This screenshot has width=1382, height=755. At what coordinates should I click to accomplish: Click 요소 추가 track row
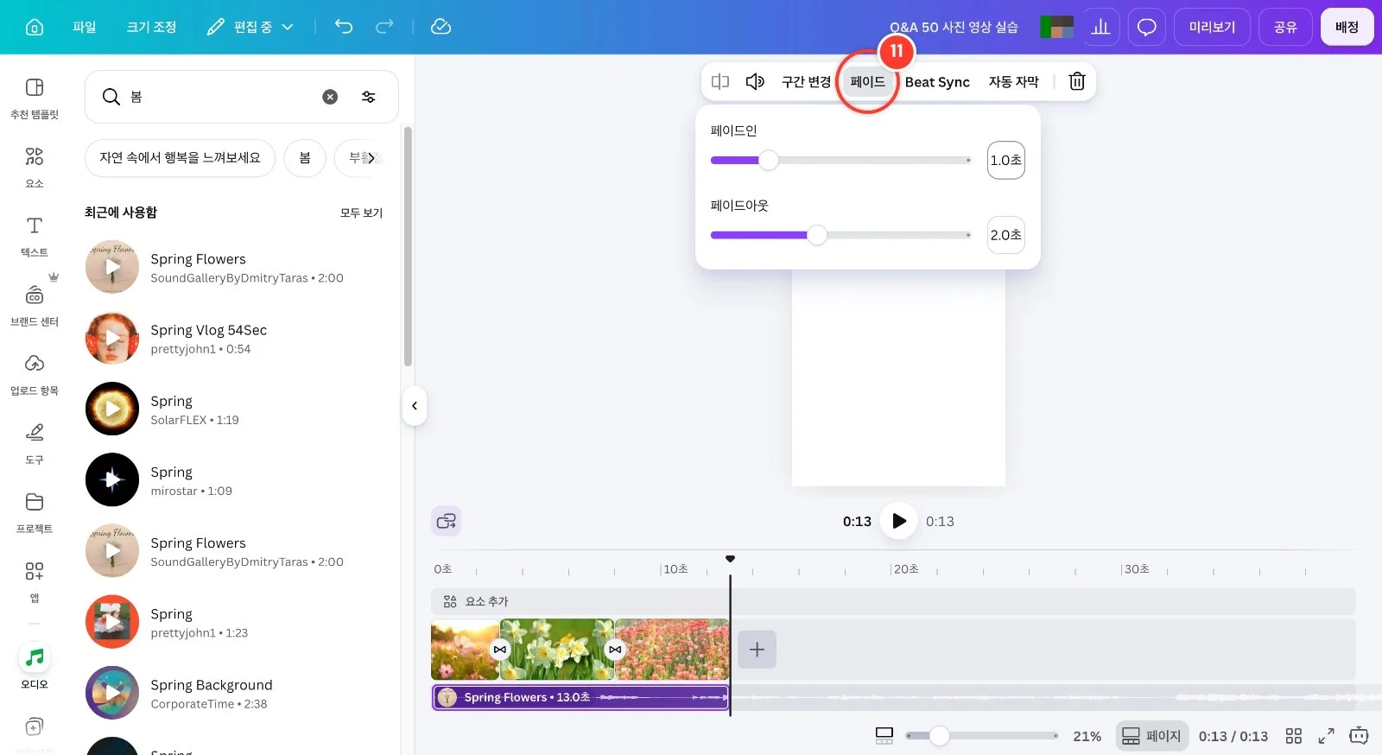pyautogui.click(x=893, y=601)
